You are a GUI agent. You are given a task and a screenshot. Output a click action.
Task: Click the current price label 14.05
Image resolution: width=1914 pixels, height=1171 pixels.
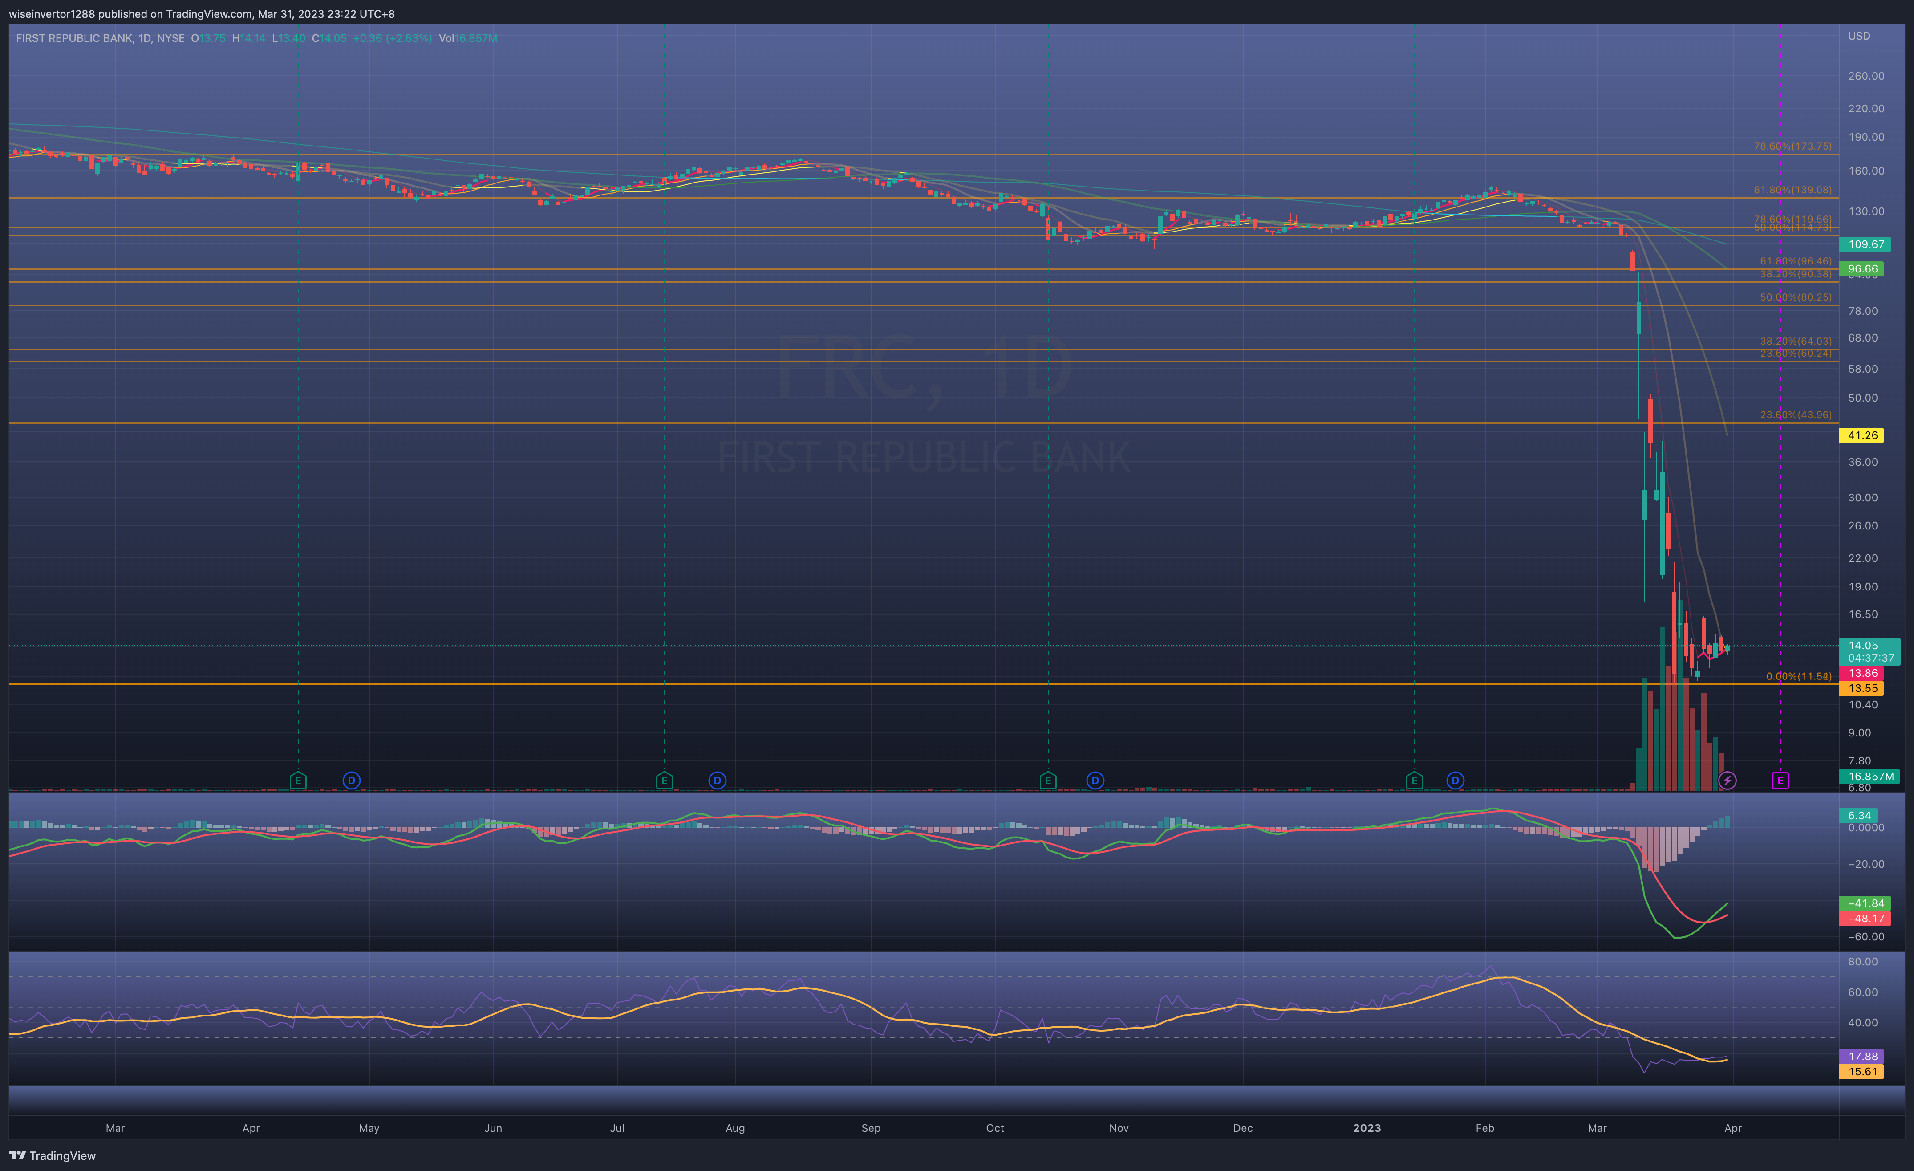(1864, 646)
